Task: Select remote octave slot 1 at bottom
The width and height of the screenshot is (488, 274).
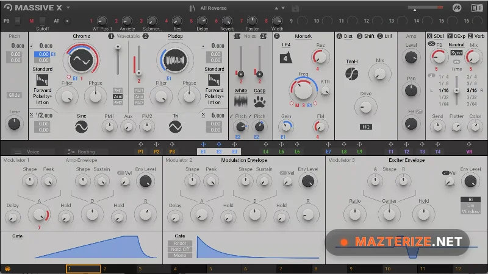Action: pos(83,269)
